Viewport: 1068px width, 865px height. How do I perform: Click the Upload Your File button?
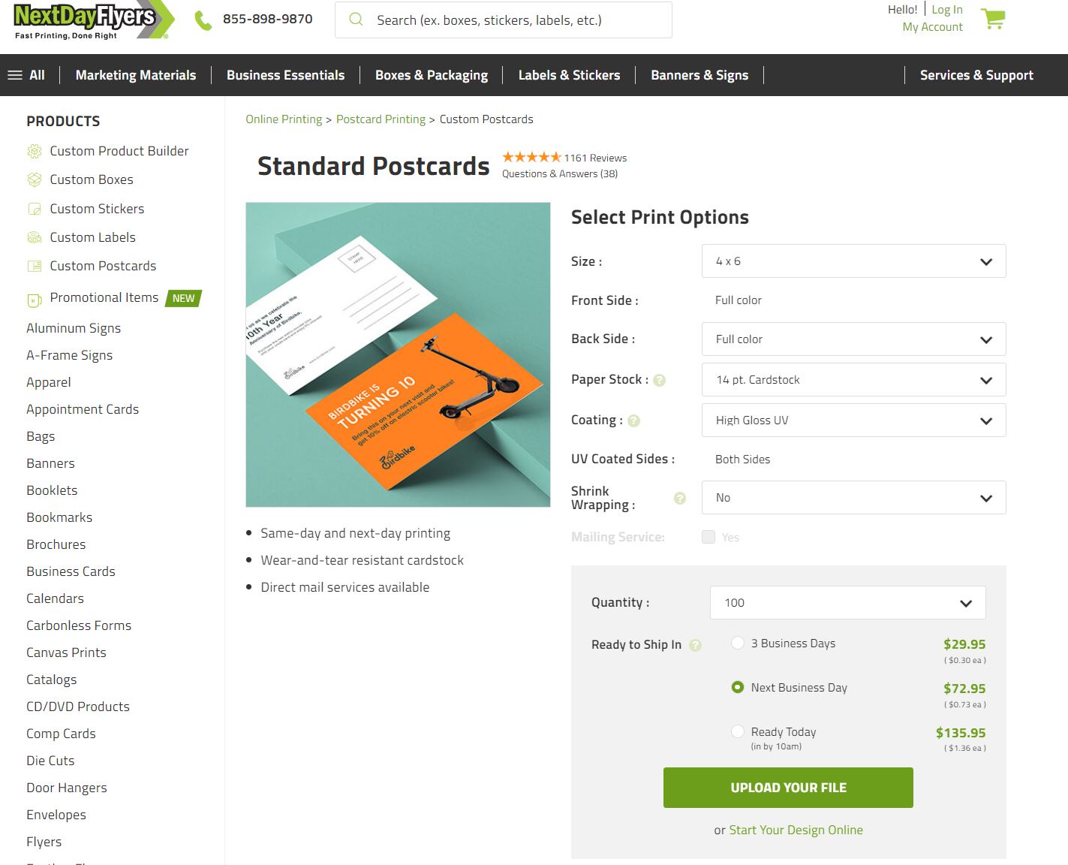point(788,788)
